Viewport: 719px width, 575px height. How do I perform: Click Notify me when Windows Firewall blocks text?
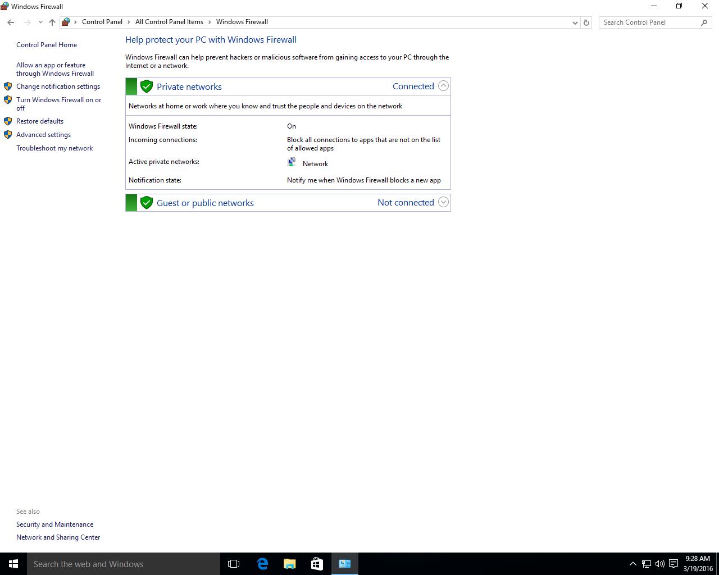point(364,180)
